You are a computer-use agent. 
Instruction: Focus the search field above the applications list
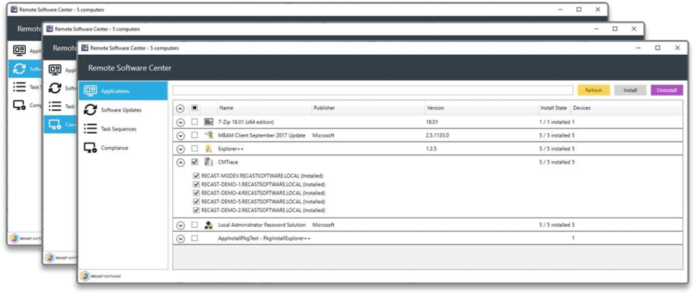click(373, 90)
